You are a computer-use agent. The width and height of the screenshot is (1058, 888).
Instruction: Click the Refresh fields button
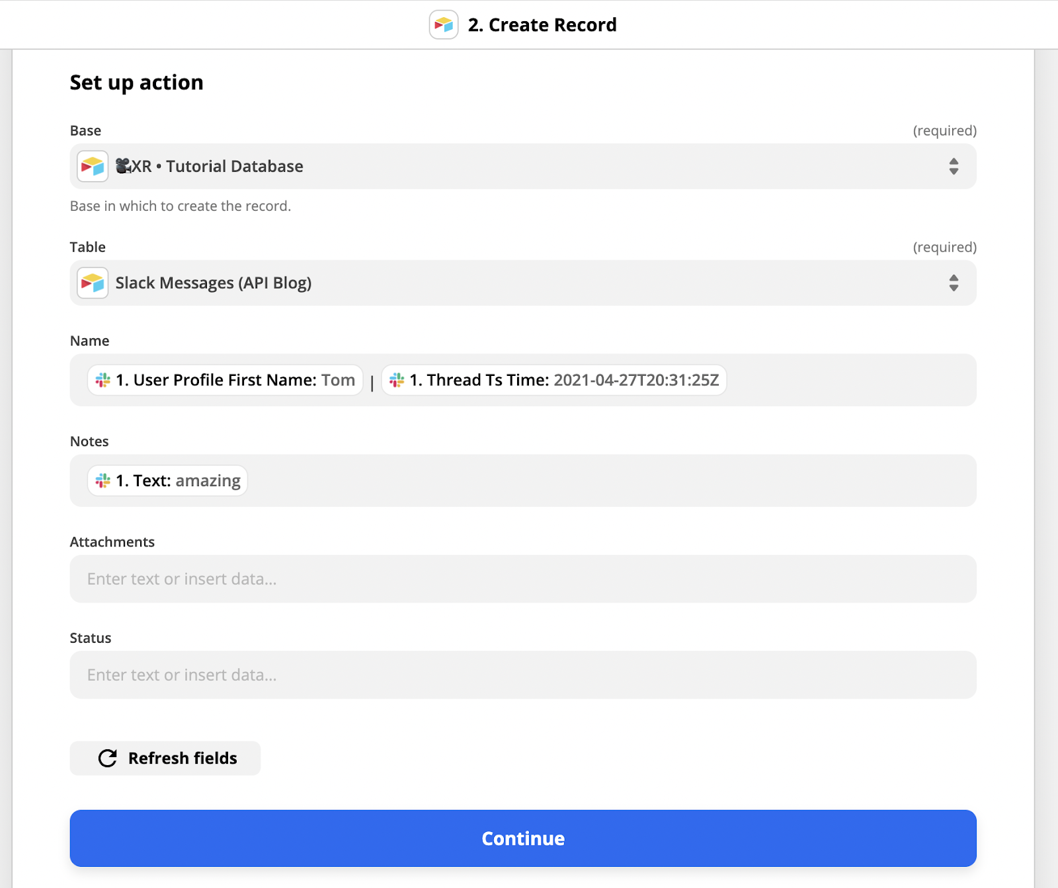pos(165,758)
